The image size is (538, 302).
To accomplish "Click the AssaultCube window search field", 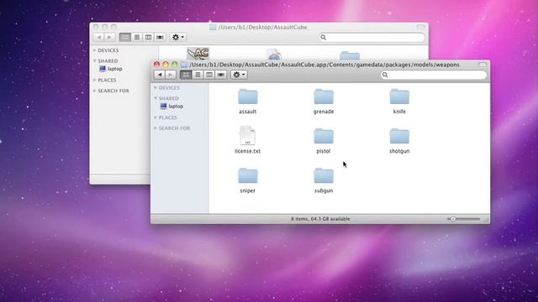I will click(x=372, y=37).
